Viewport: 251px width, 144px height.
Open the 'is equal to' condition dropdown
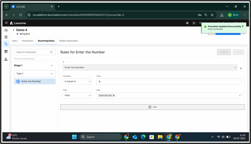77,81
